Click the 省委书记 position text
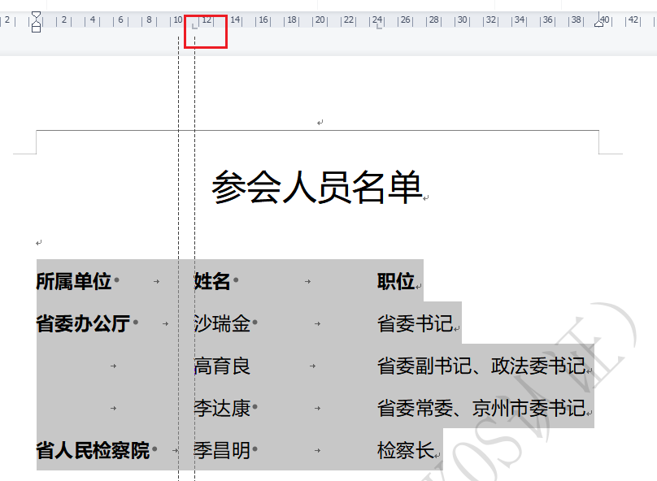657x481 pixels. pyautogui.click(x=415, y=324)
